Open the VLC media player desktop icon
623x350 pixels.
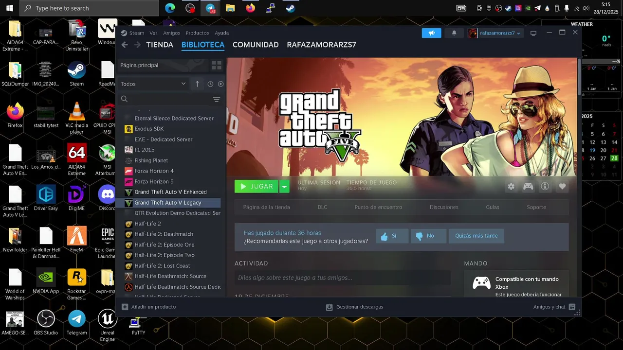click(x=76, y=118)
